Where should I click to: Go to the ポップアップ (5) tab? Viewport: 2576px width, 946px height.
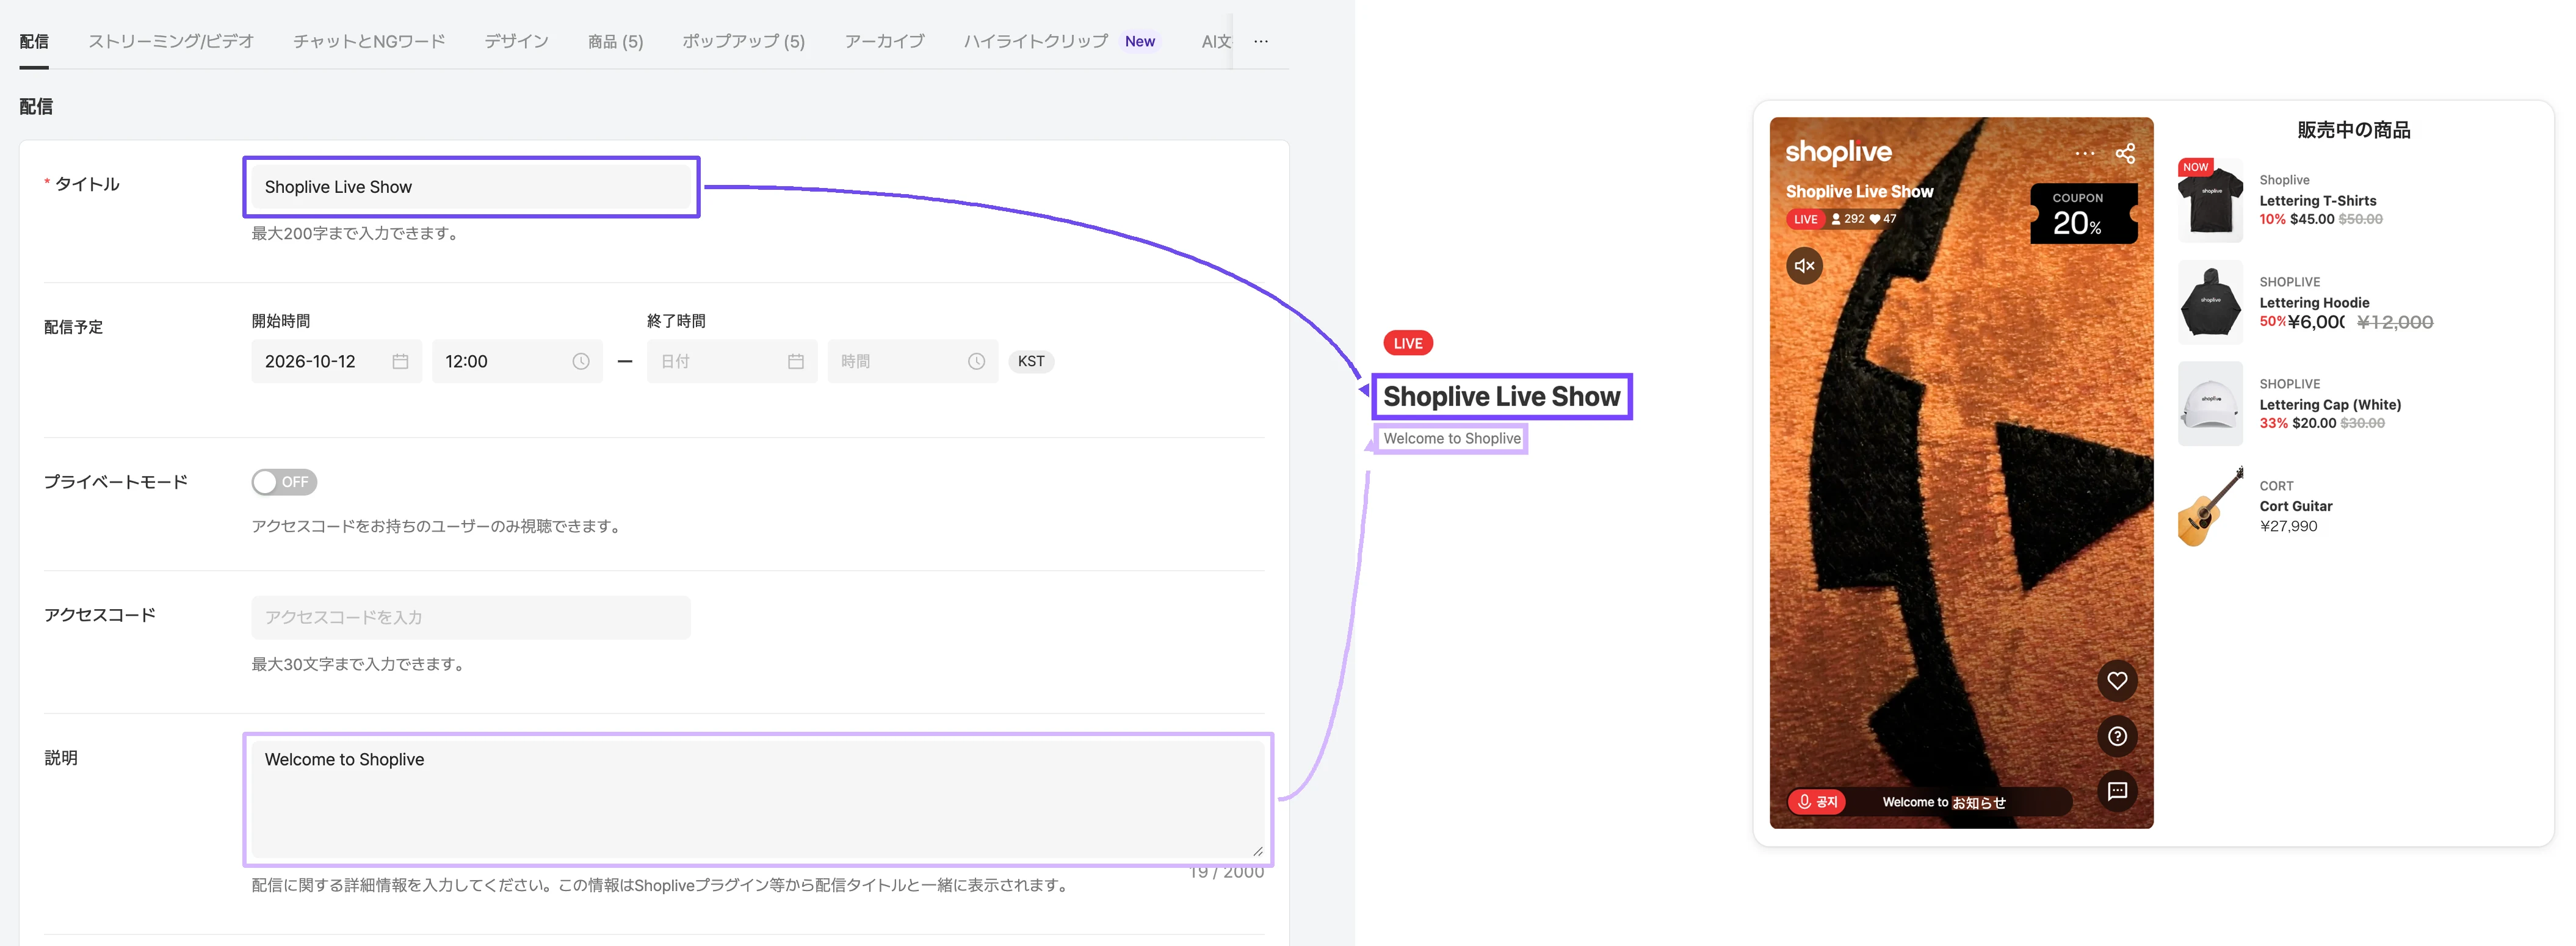[x=743, y=41]
